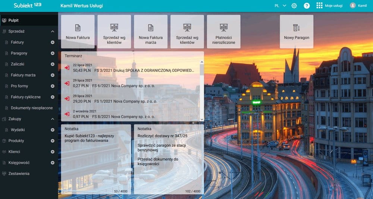Screen dimensions: 373x199
Task: Click the plus icon next to Klienci
Action: click(53, 152)
